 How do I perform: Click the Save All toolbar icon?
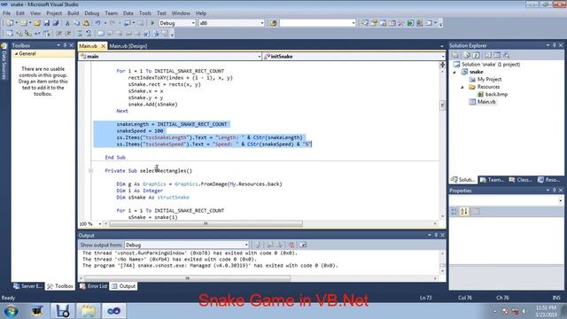pos(55,23)
